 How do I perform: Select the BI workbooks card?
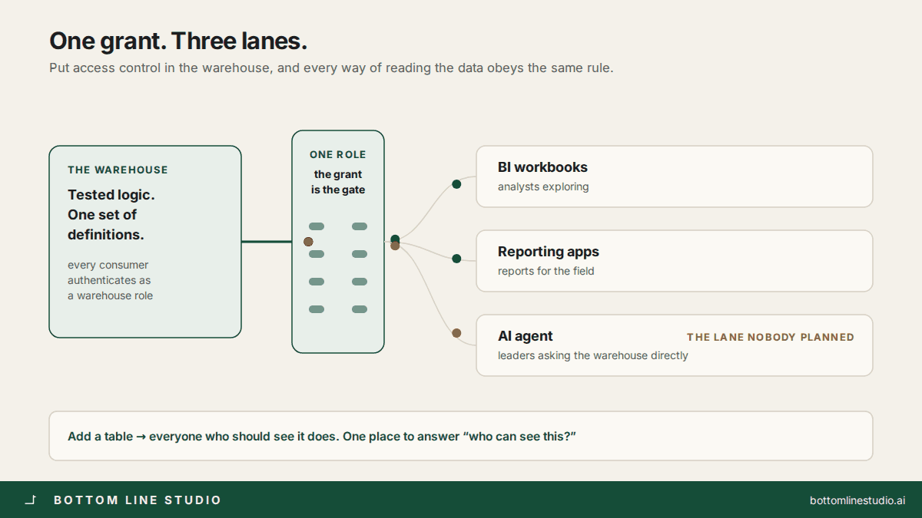coord(675,177)
